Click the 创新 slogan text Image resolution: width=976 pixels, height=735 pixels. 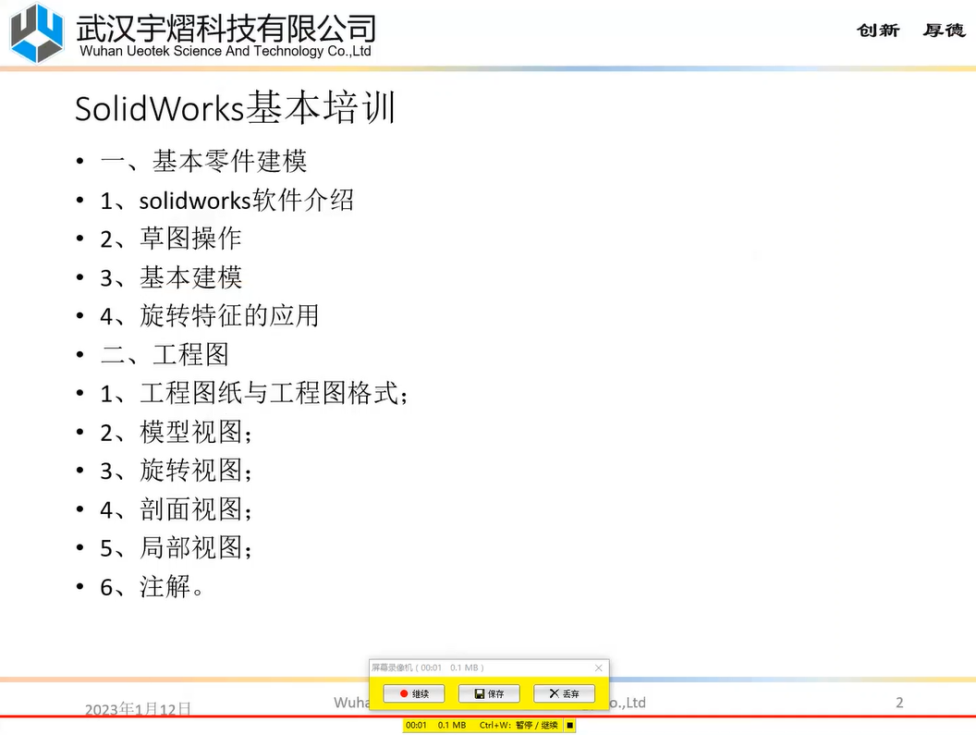[878, 30]
